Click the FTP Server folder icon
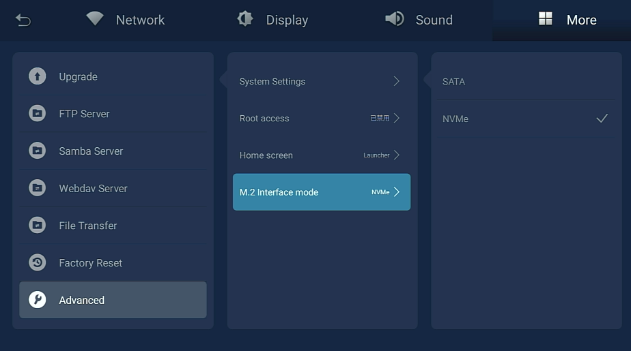 click(37, 114)
